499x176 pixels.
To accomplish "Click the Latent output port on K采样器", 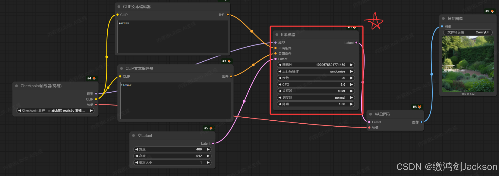I will coord(356,42).
